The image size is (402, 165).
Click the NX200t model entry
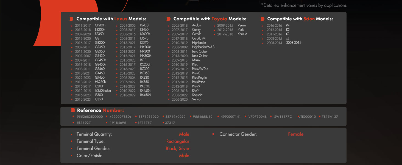145,47
